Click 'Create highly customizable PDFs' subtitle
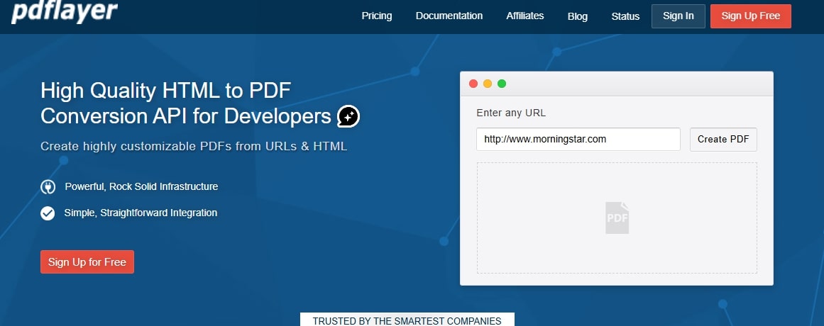This screenshot has height=326, width=824. point(194,146)
